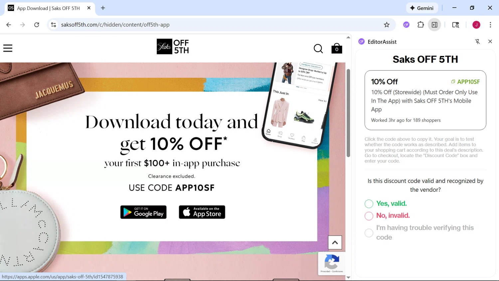Image resolution: width=499 pixels, height=281 pixels.
Task: Open the Chrome three-dot menu
Action: click(490, 25)
